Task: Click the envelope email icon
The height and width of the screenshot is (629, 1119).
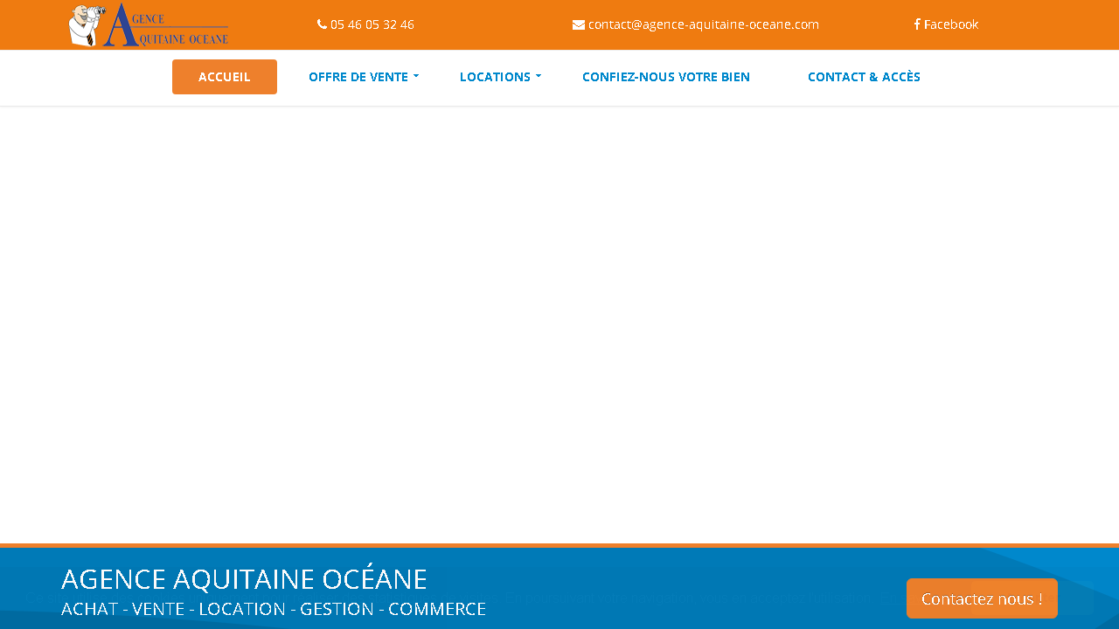Action: 579,24
